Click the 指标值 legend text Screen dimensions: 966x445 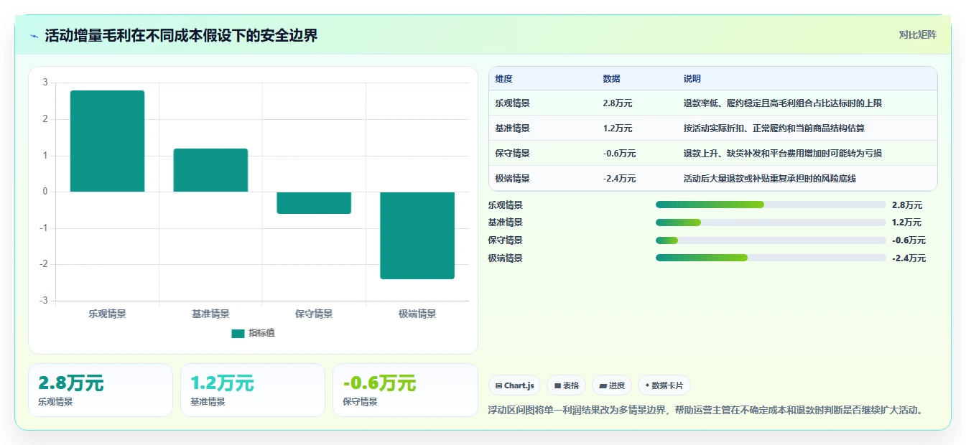[x=262, y=333]
